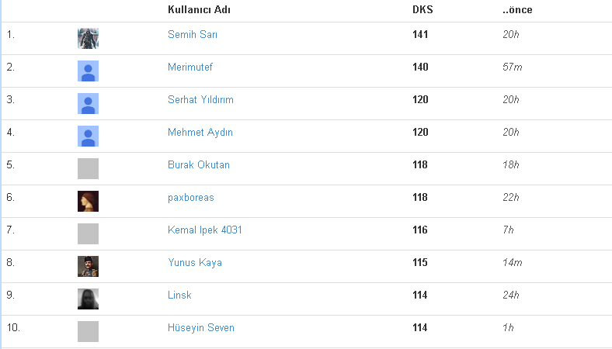The height and width of the screenshot is (349, 612).
Task: Visit Yunus Kaya's user page
Action: click(x=194, y=263)
